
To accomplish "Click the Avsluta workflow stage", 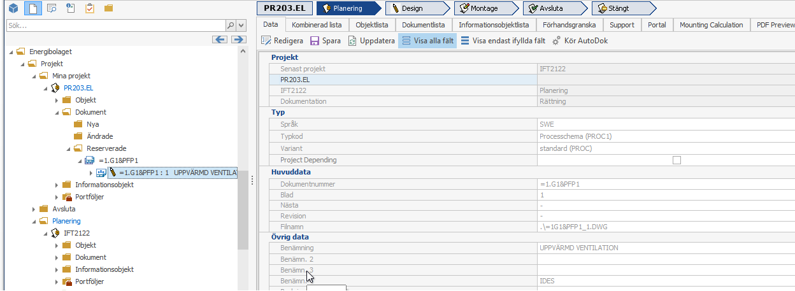I will 554,8.
